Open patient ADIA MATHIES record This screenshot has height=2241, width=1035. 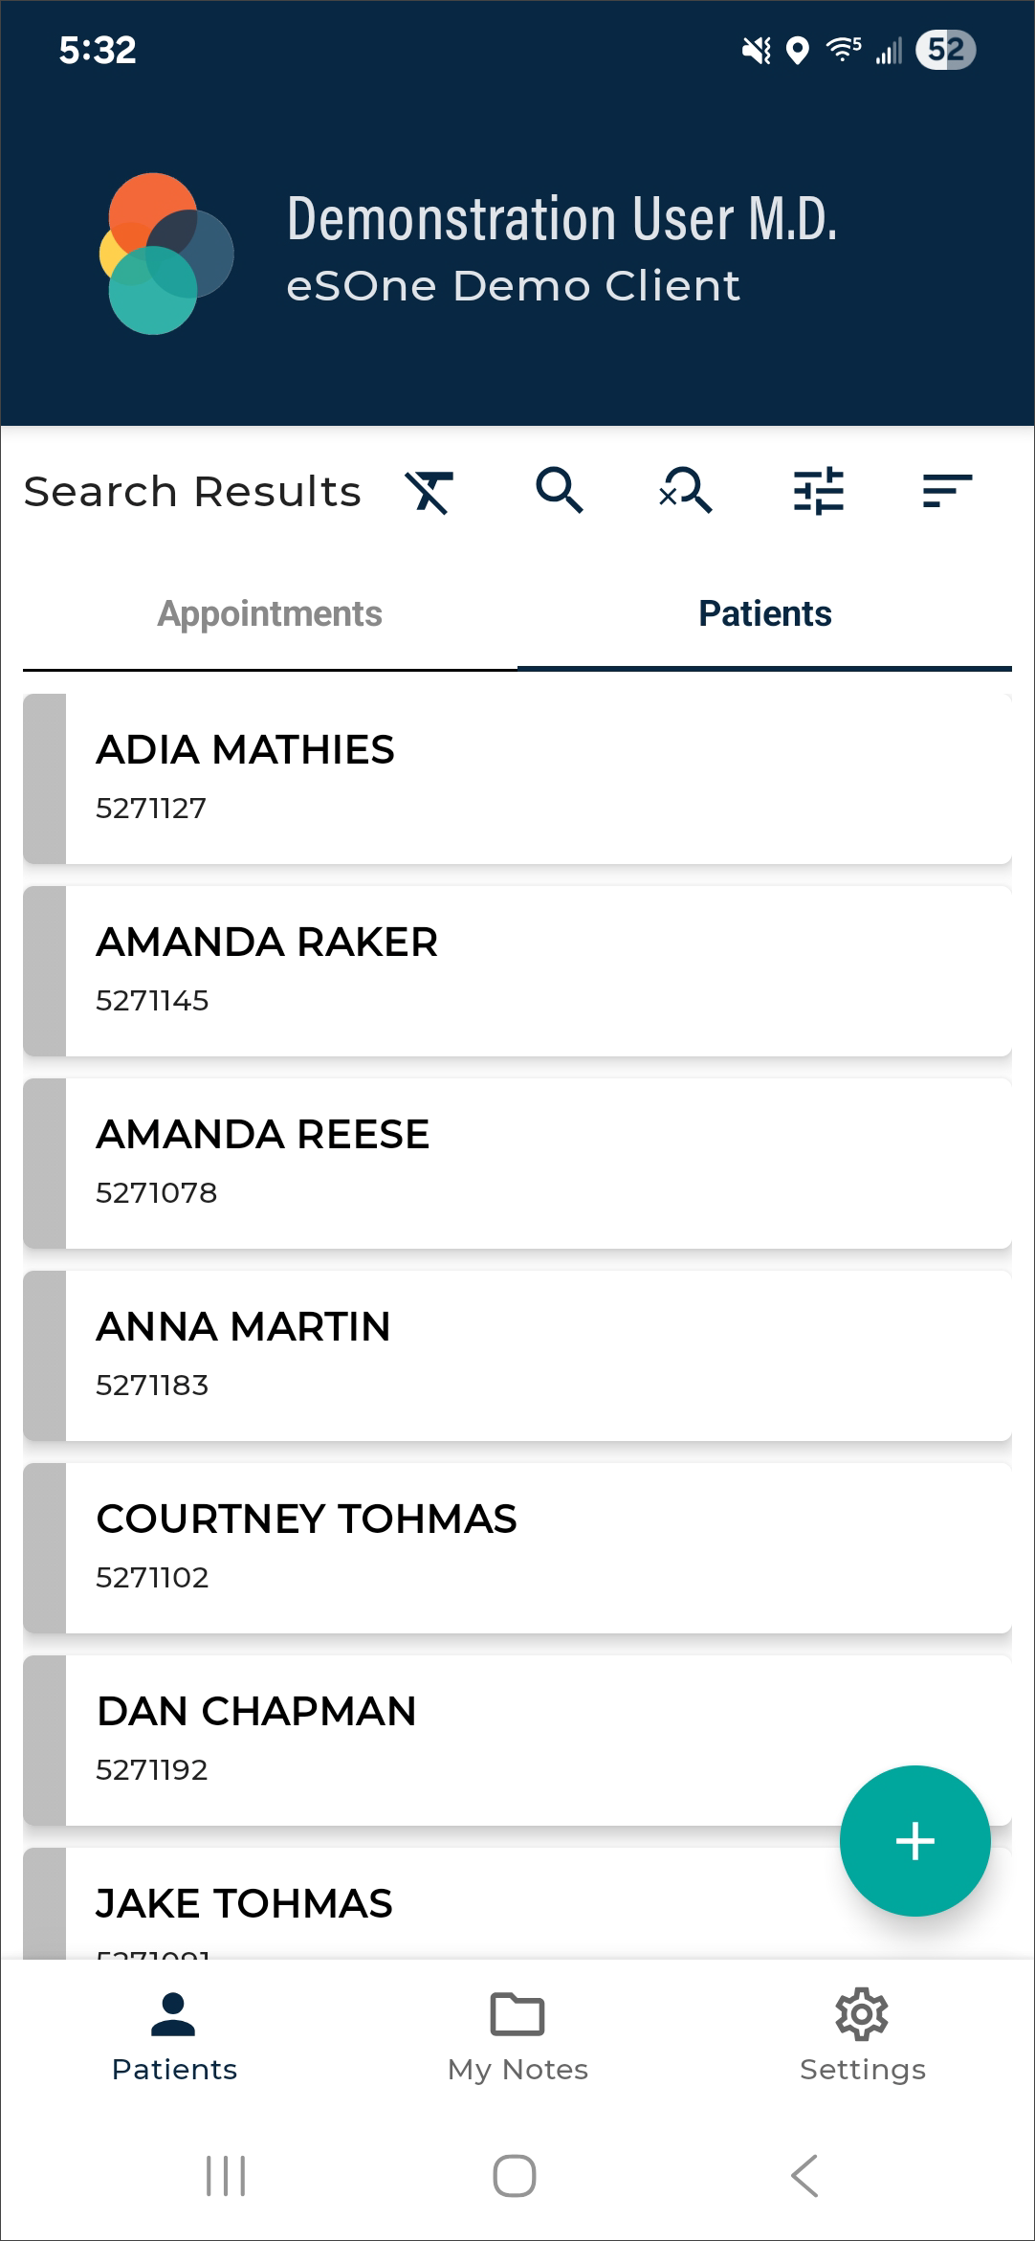click(x=517, y=778)
